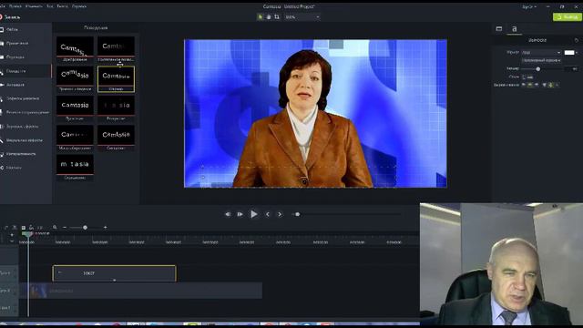
Task: Choose the fade-in behavior thumbnail top right
Action: [116, 49]
